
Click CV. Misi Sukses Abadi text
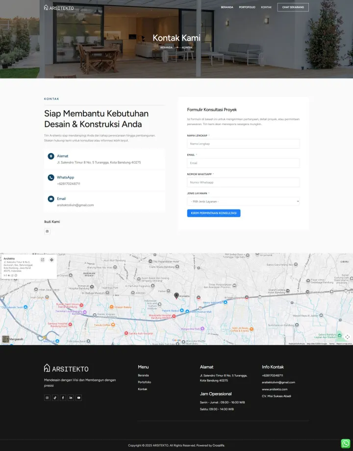pyautogui.click(x=277, y=396)
